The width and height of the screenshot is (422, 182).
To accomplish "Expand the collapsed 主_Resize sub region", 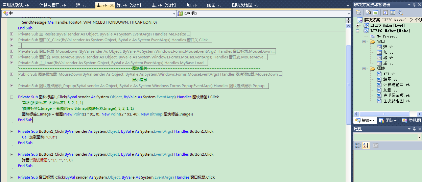I will tap(11, 34).
